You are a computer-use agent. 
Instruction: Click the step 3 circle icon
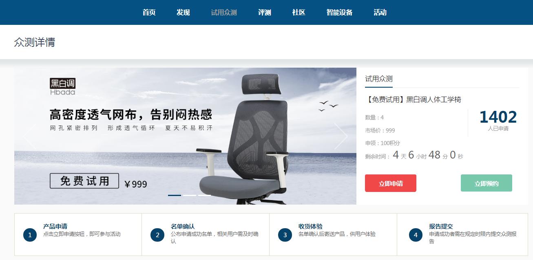pos(285,235)
